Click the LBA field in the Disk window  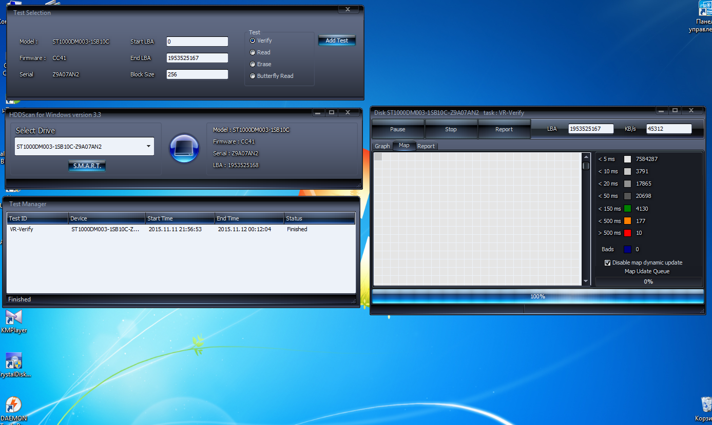tap(591, 129)
